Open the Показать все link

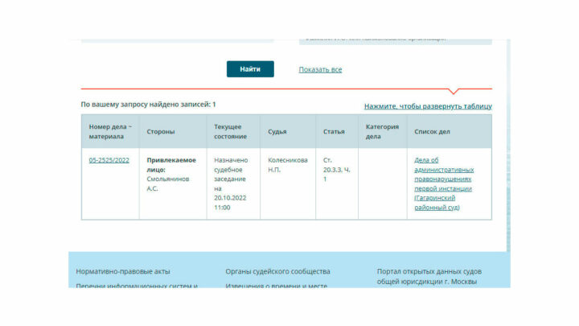[320, 69]
